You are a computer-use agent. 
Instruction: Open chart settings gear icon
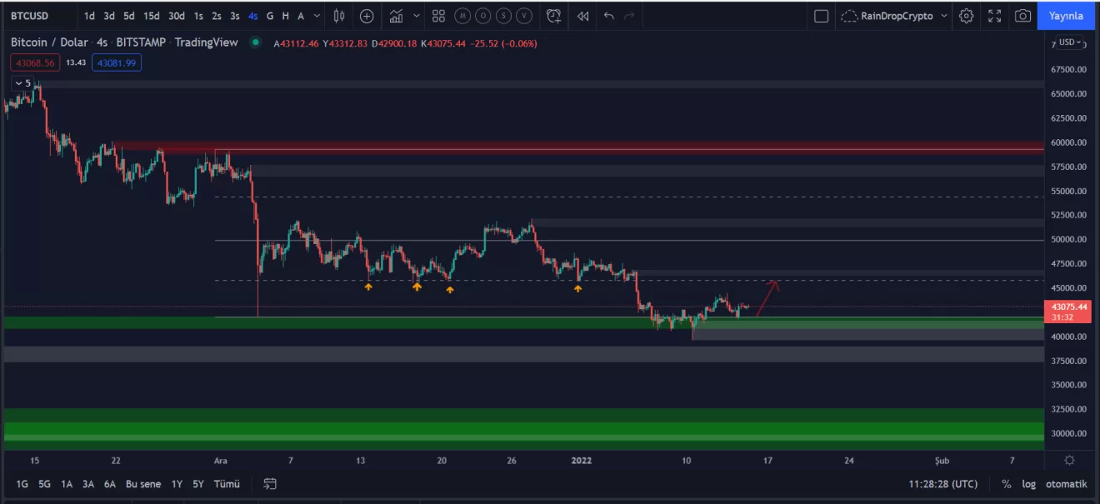tap(966, 16)
